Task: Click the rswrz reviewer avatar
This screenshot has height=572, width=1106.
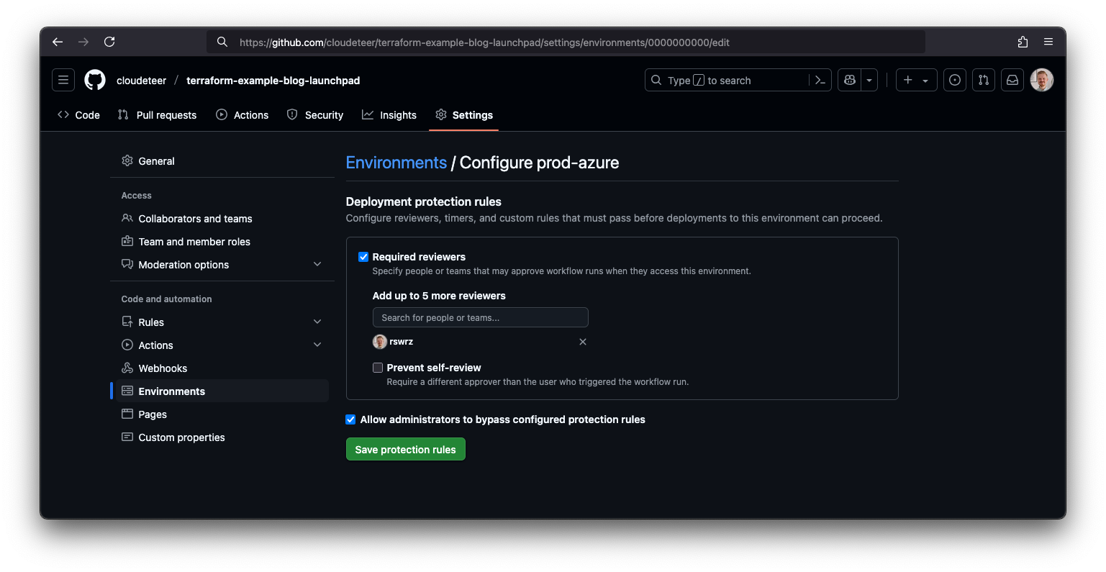Action: pos(380,342)
